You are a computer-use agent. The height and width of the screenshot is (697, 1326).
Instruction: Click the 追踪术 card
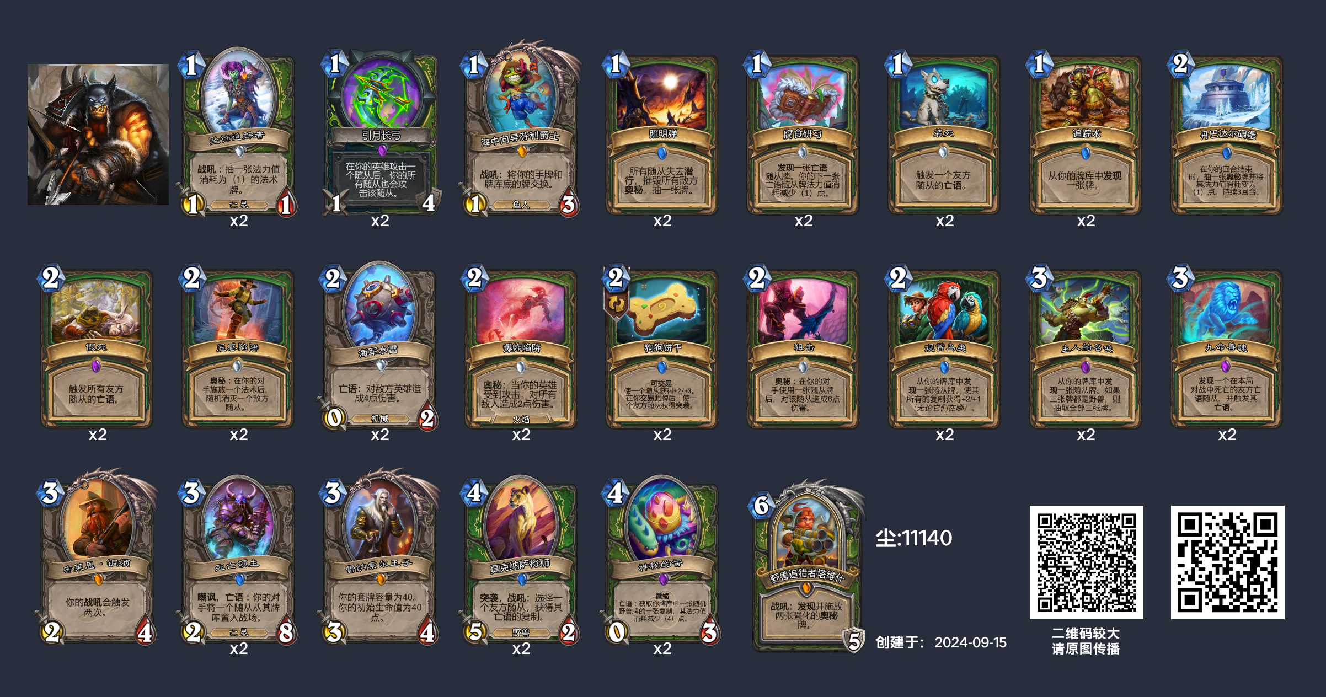pyautogui.click(x=1086, y=134)
